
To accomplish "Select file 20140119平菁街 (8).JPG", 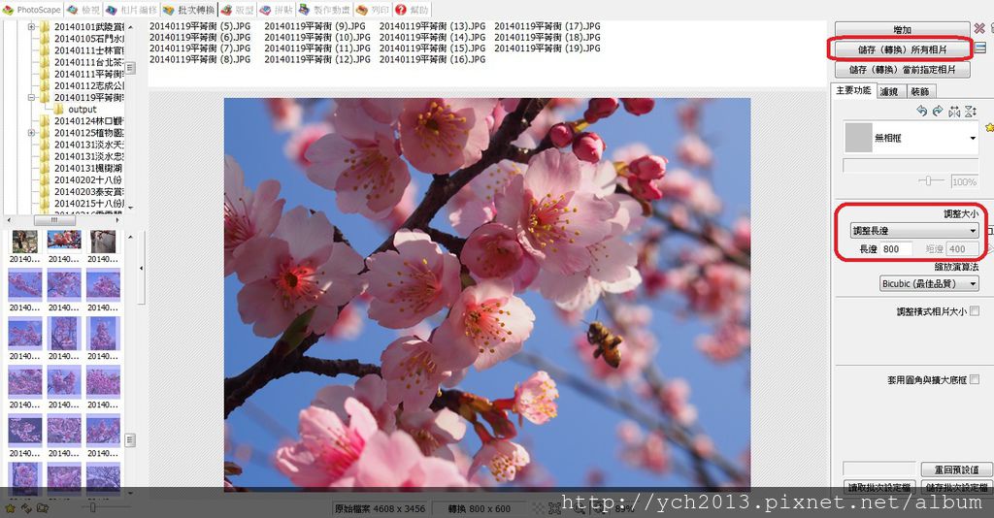I will tap(200, 59).
